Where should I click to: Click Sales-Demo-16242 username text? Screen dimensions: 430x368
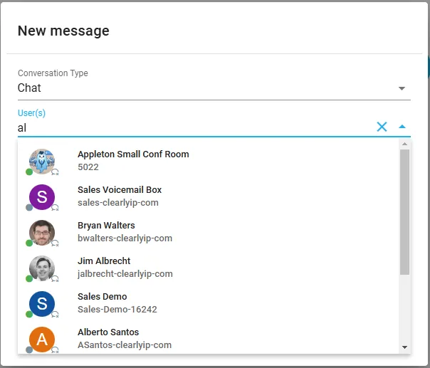pyautogui.click(x=117, y=310)
